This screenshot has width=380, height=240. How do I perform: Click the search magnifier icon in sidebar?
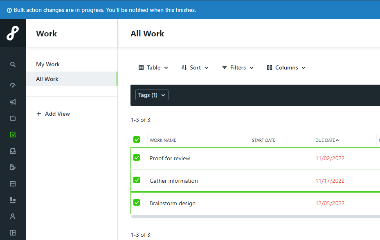click(x=13, y=65)
